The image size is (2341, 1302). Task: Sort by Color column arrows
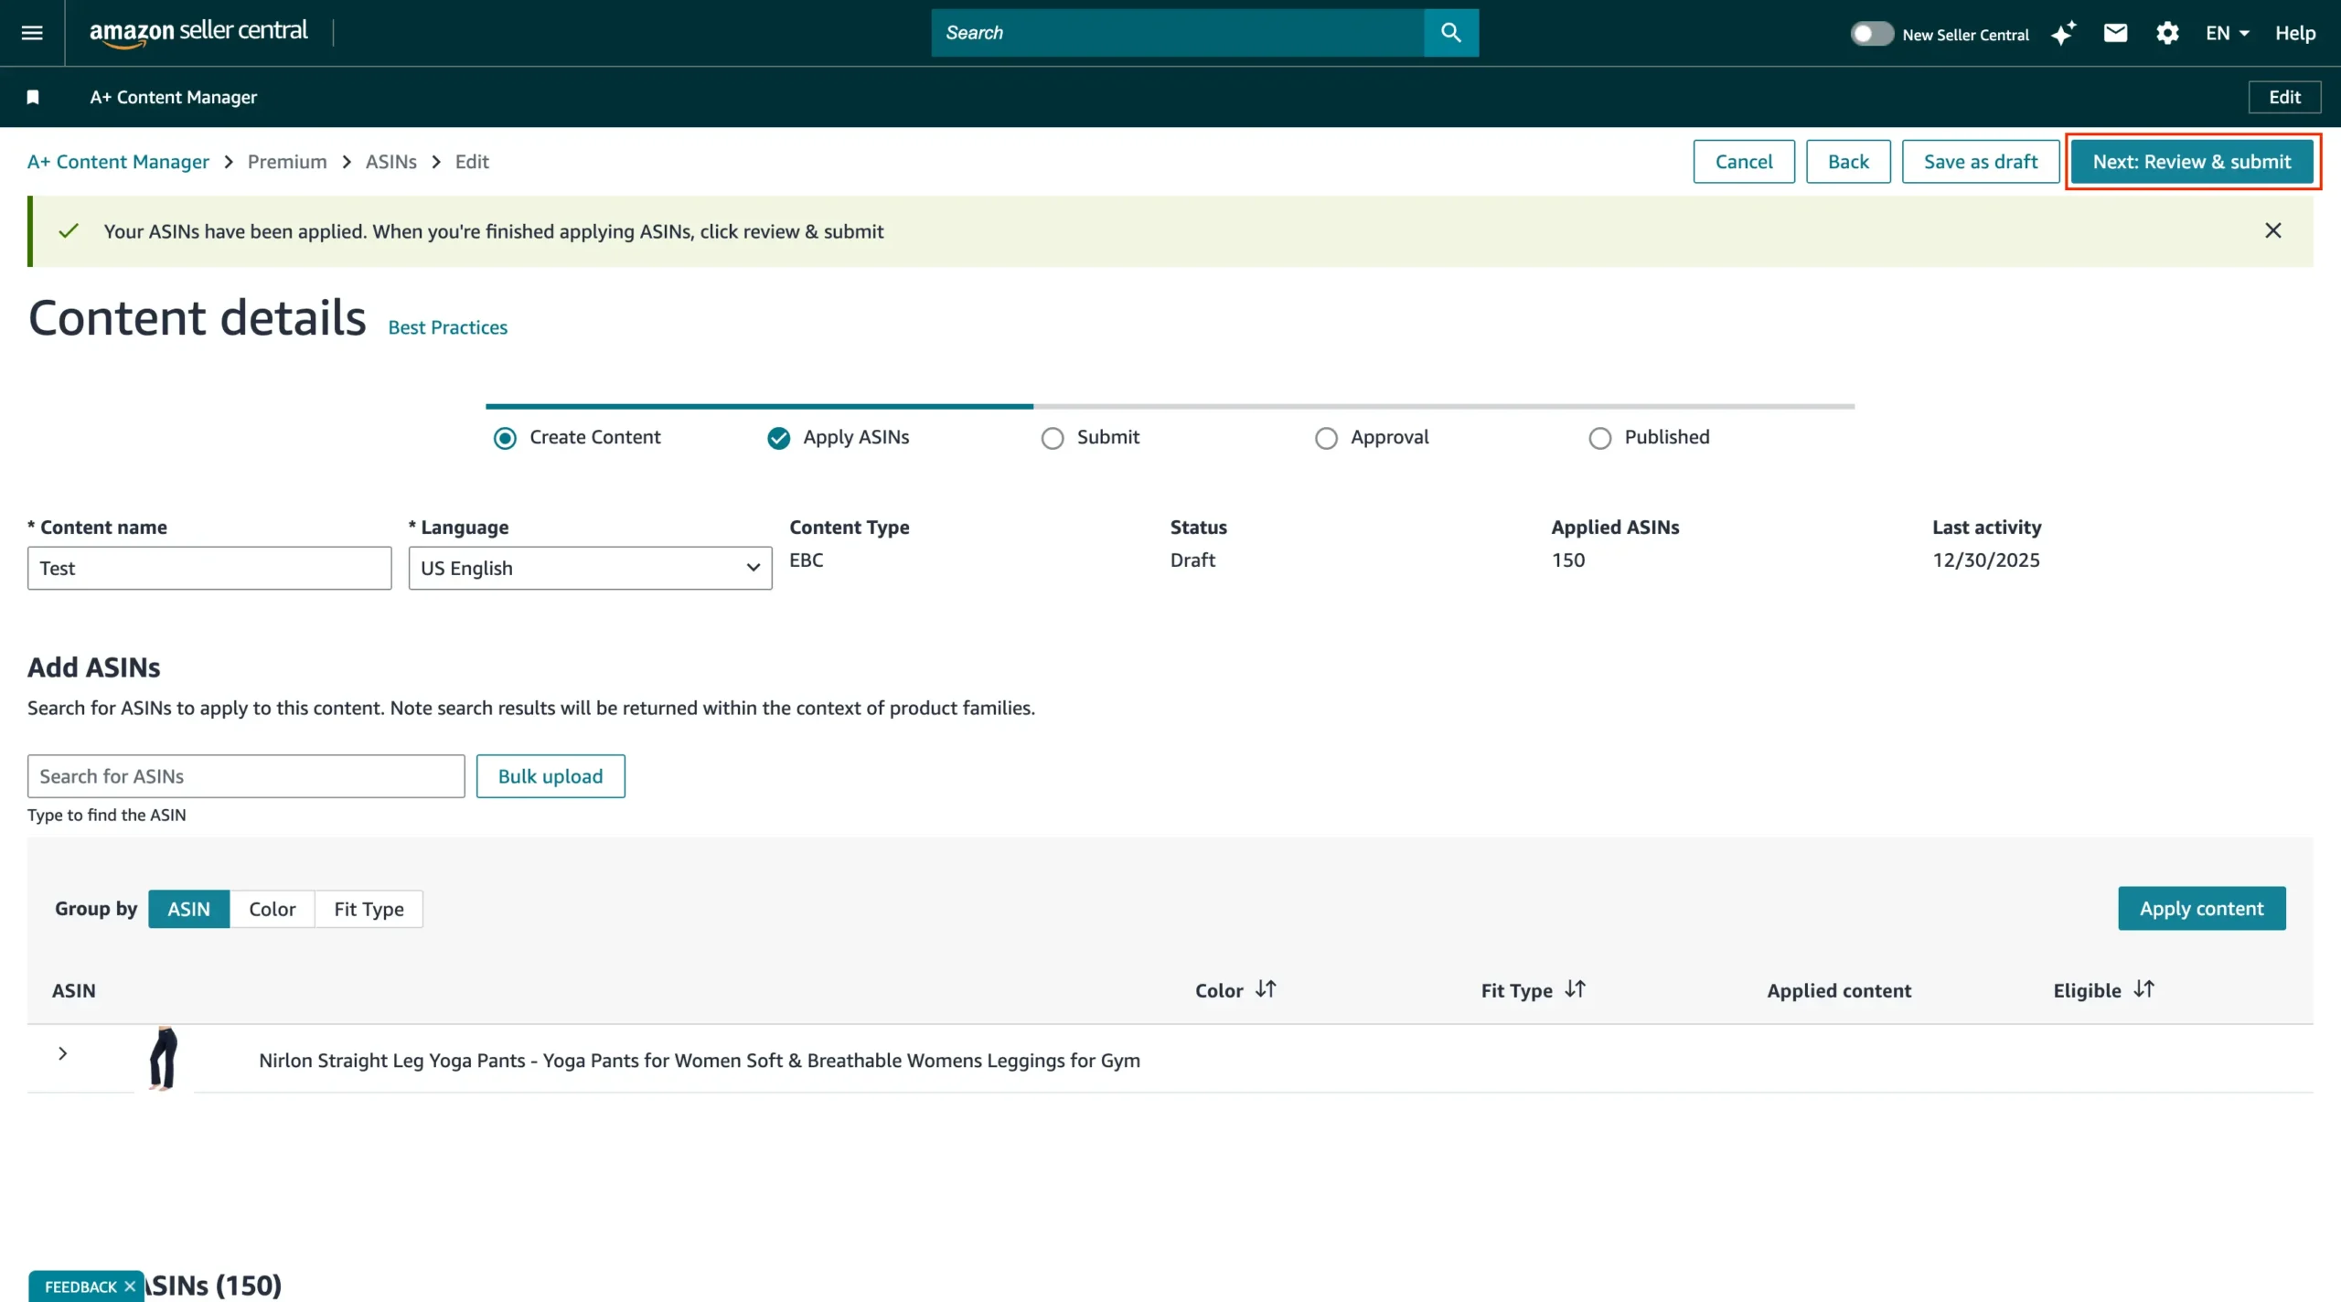pos(1266,989)
